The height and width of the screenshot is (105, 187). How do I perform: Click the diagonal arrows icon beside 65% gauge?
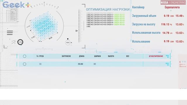13,42
